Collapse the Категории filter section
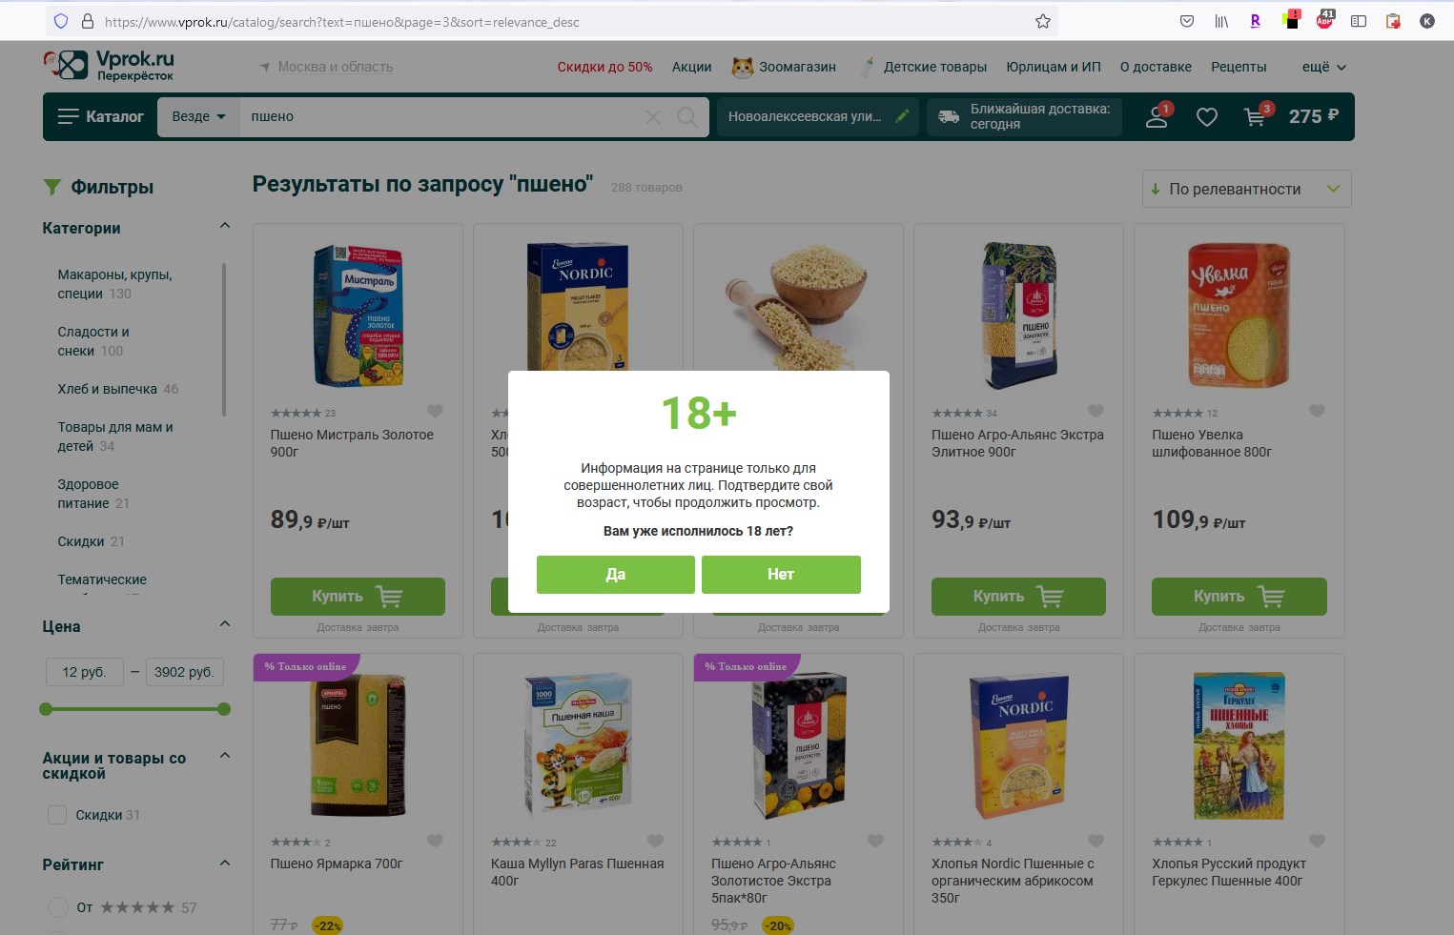Image resolution: width=1454 pixels, height=935 pixels. (225, 226)
